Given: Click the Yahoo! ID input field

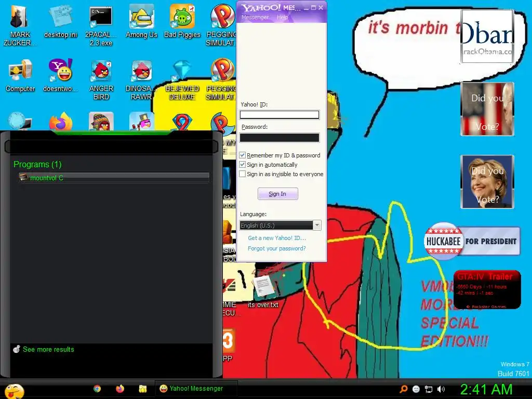Looking at the screenshot, I should 279,115.
